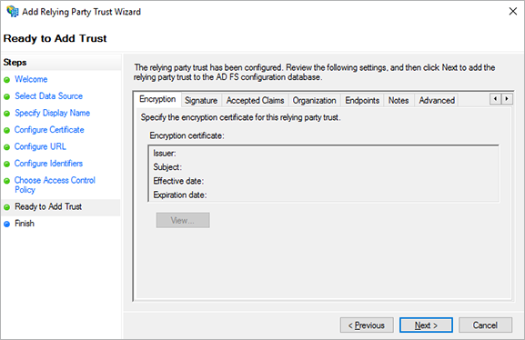
Task: Click the green bullet beside Welcome
Action: point(6,80)
